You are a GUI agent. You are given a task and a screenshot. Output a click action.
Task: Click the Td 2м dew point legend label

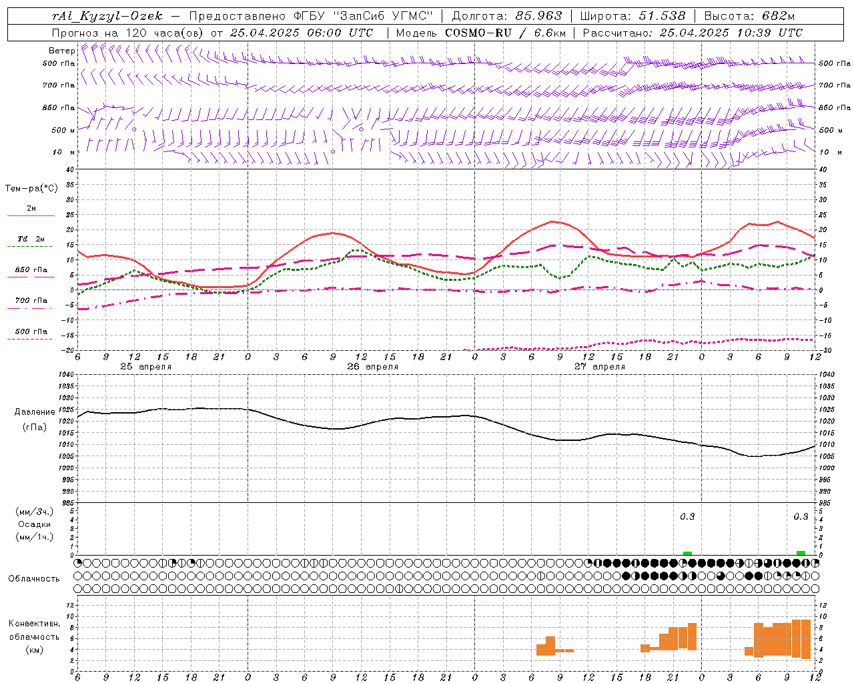(31, 239)
